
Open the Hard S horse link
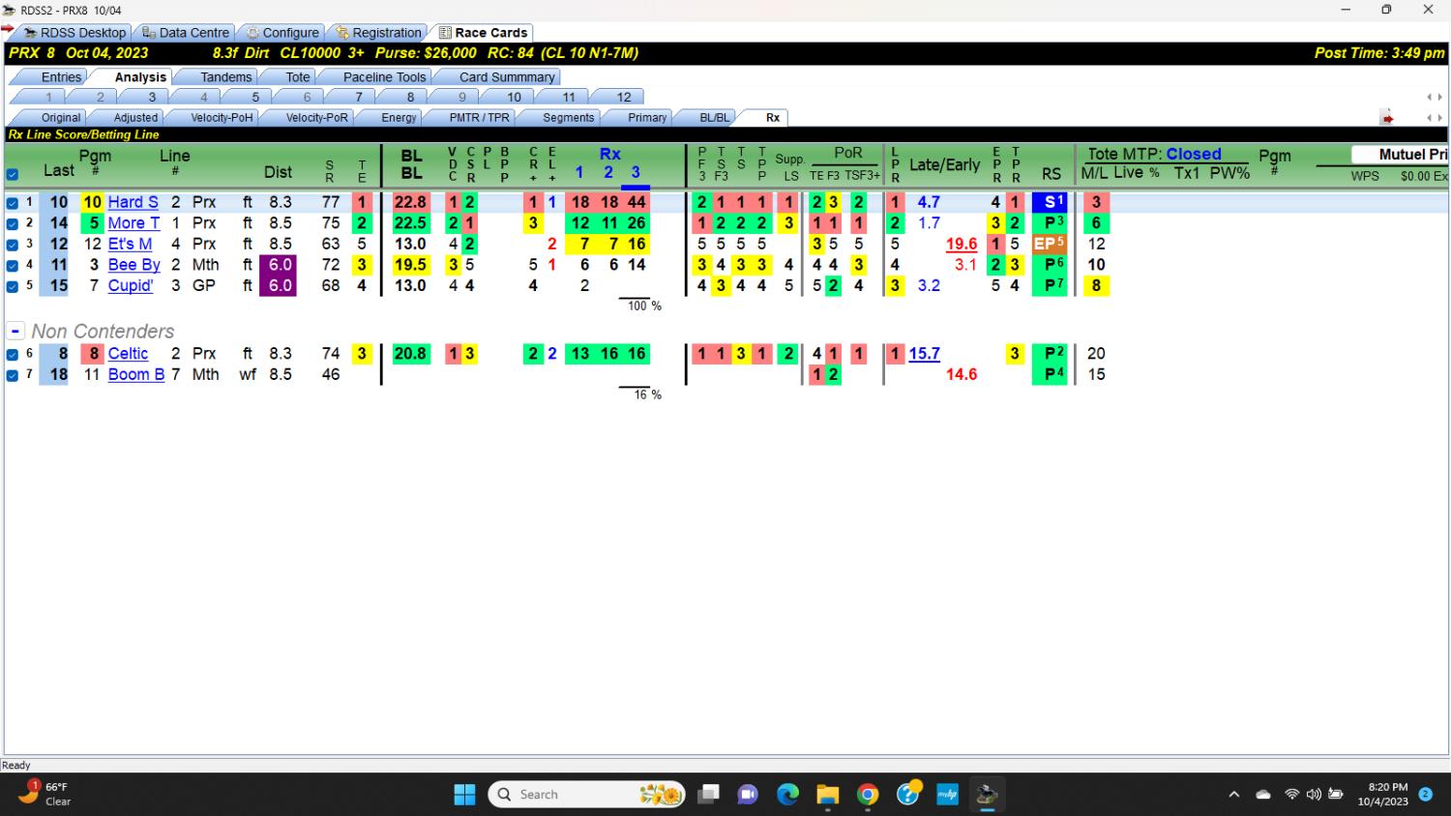[133, 202]
